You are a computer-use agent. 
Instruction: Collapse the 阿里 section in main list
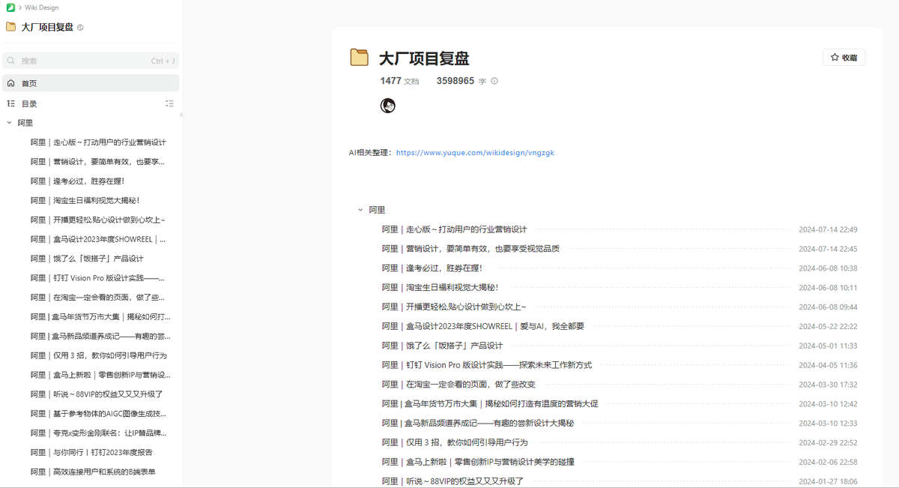[x=360, y=211]
